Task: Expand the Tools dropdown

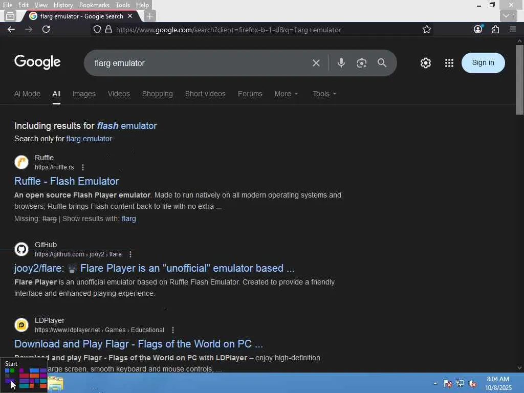Action: (x=324, y=94)
